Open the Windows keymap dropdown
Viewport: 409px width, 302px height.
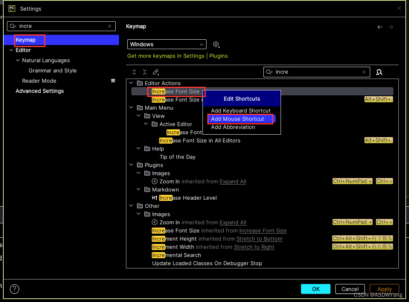[x=167, y=44]
